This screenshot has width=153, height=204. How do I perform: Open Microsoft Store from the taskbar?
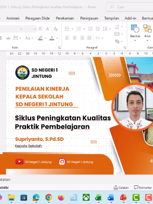click(24, 197)
